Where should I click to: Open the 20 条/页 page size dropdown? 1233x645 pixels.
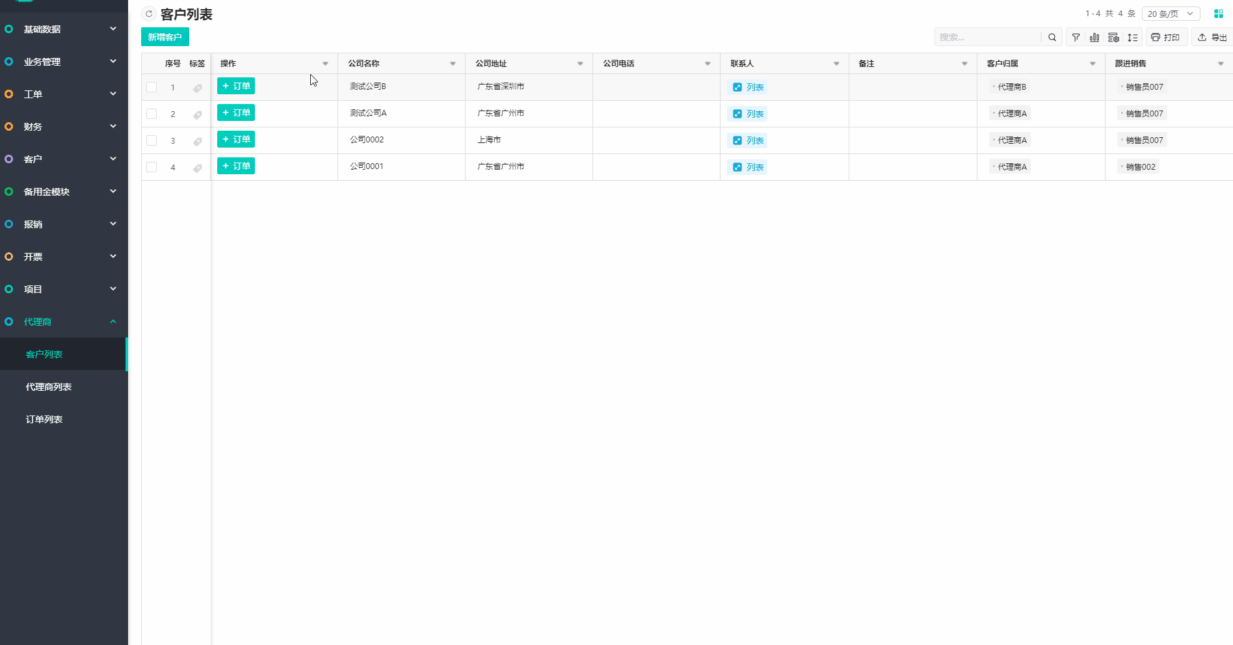(1171, 14)
